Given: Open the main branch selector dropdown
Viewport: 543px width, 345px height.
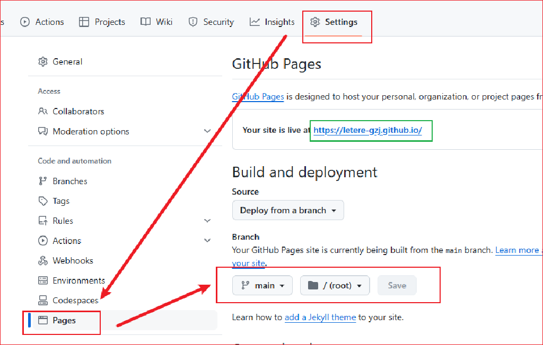Looking at the screenshot, I should (x=262, y=286).
